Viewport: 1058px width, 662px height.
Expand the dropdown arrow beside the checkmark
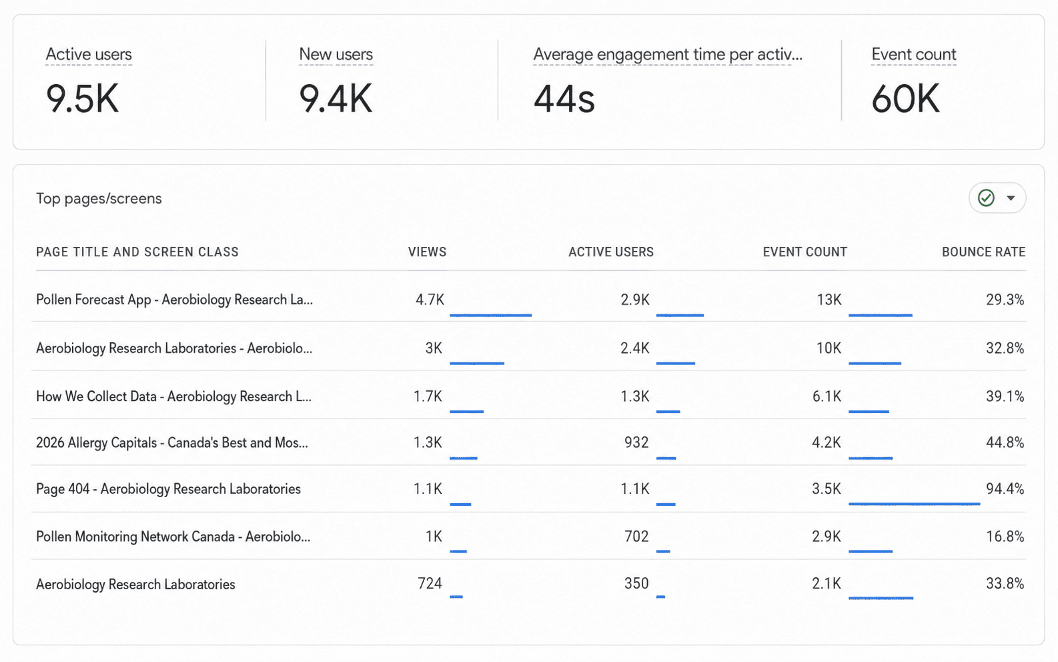[x=1011, y=198]
